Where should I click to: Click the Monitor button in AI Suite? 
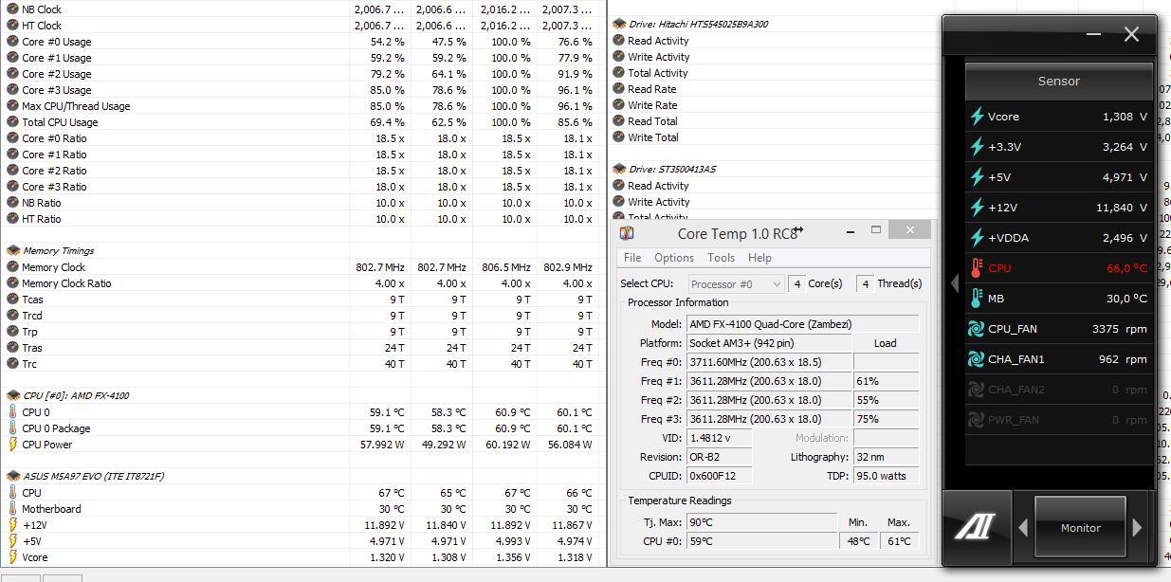[1080, 528]
